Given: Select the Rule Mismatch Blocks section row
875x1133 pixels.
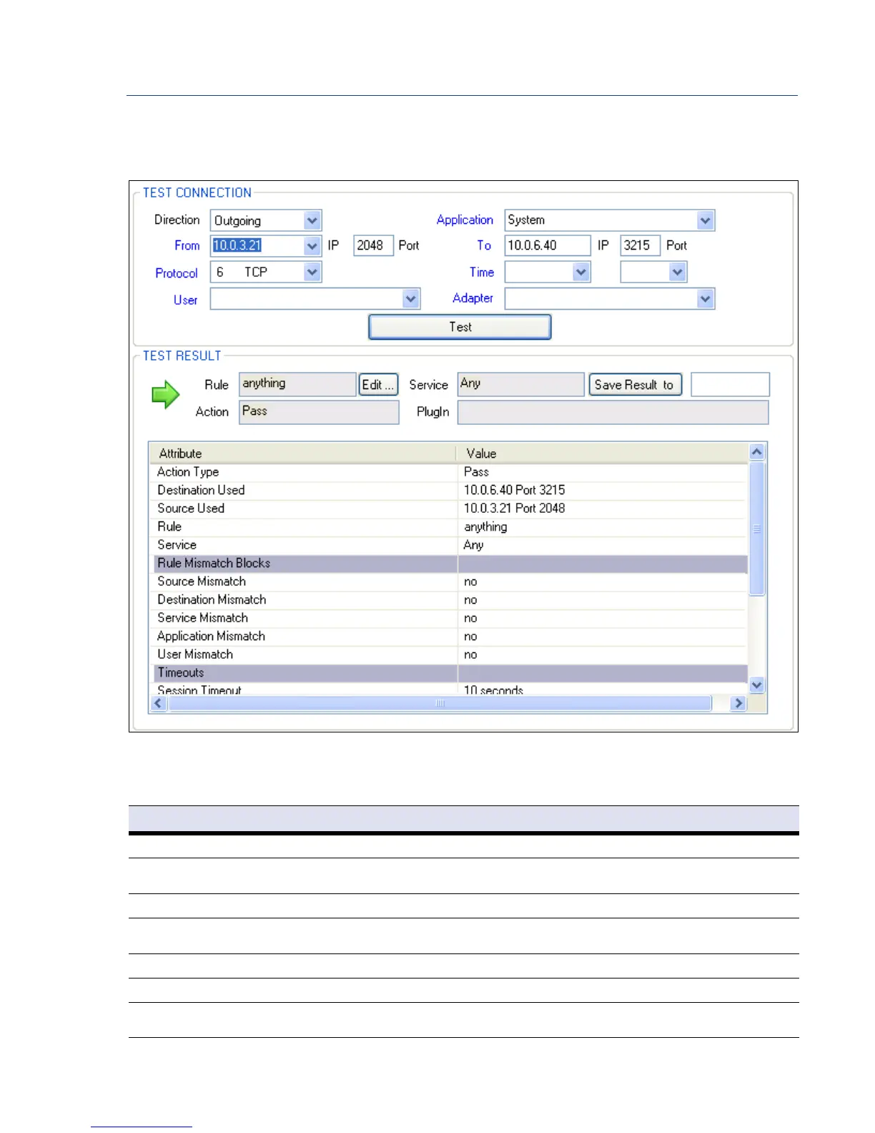Looking at the screenshot, I should (449, 564).
